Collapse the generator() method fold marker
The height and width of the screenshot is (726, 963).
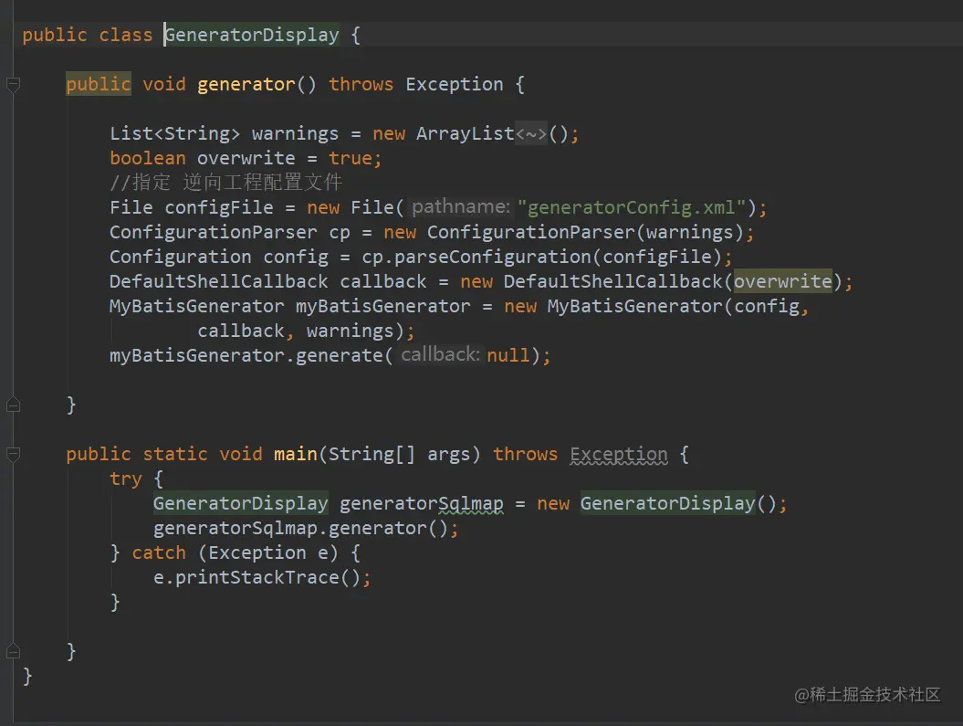click(x=13, y=84)
